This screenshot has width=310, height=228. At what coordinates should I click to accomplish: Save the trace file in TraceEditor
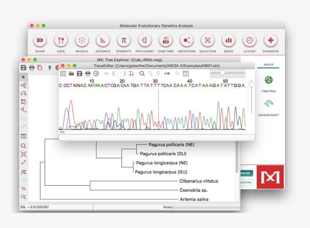point(79,73)
